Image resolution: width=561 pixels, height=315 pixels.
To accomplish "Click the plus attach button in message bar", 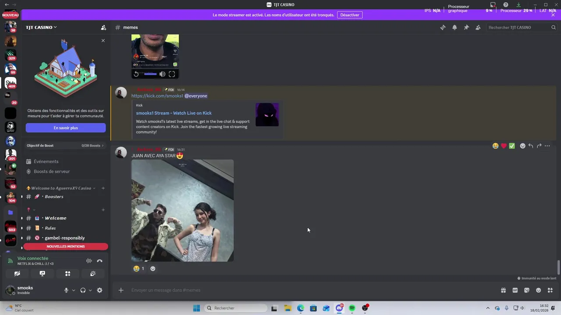I will point(121,290).
